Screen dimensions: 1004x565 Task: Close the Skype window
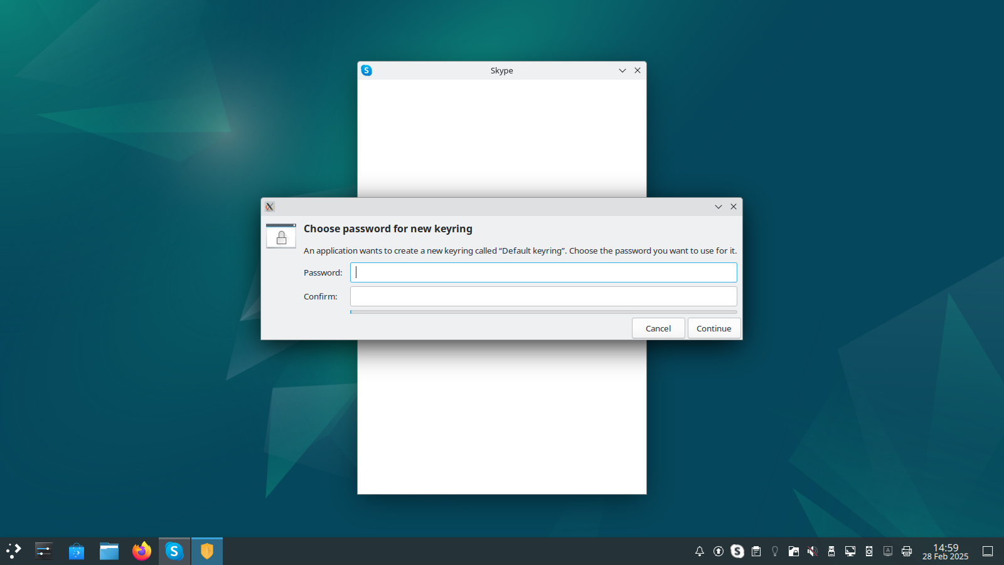(x=638, y=70)
